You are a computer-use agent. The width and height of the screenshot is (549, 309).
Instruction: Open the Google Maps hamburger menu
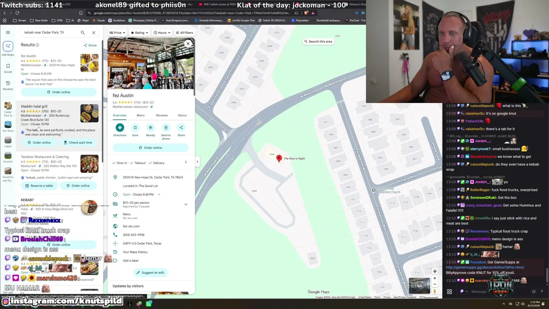(8, 33)
